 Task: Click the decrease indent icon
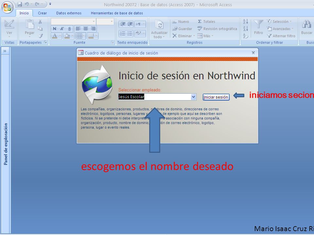[x=123, y=24]
